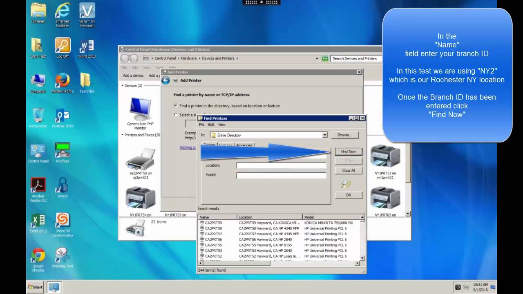523x294 pixels.
Task: Launch Internet Explorer from the desktop
Action: (63, 15)
